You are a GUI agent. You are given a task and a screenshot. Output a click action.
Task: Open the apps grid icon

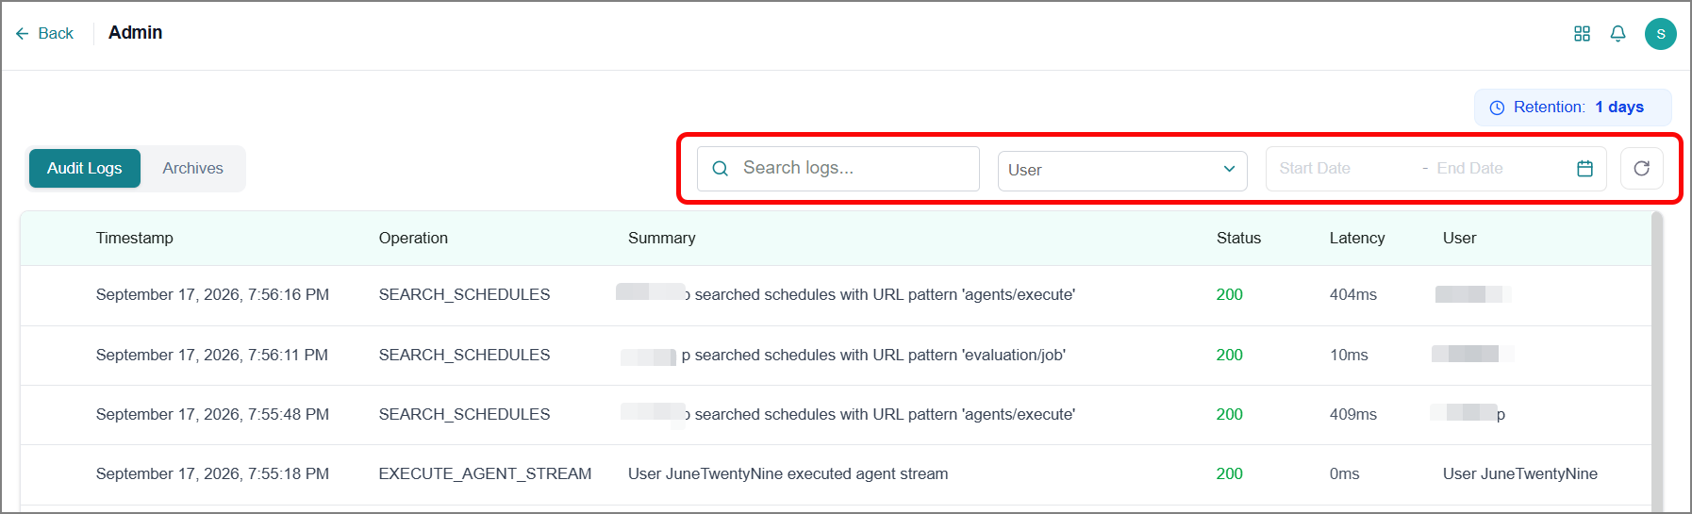coord(1583,34)
